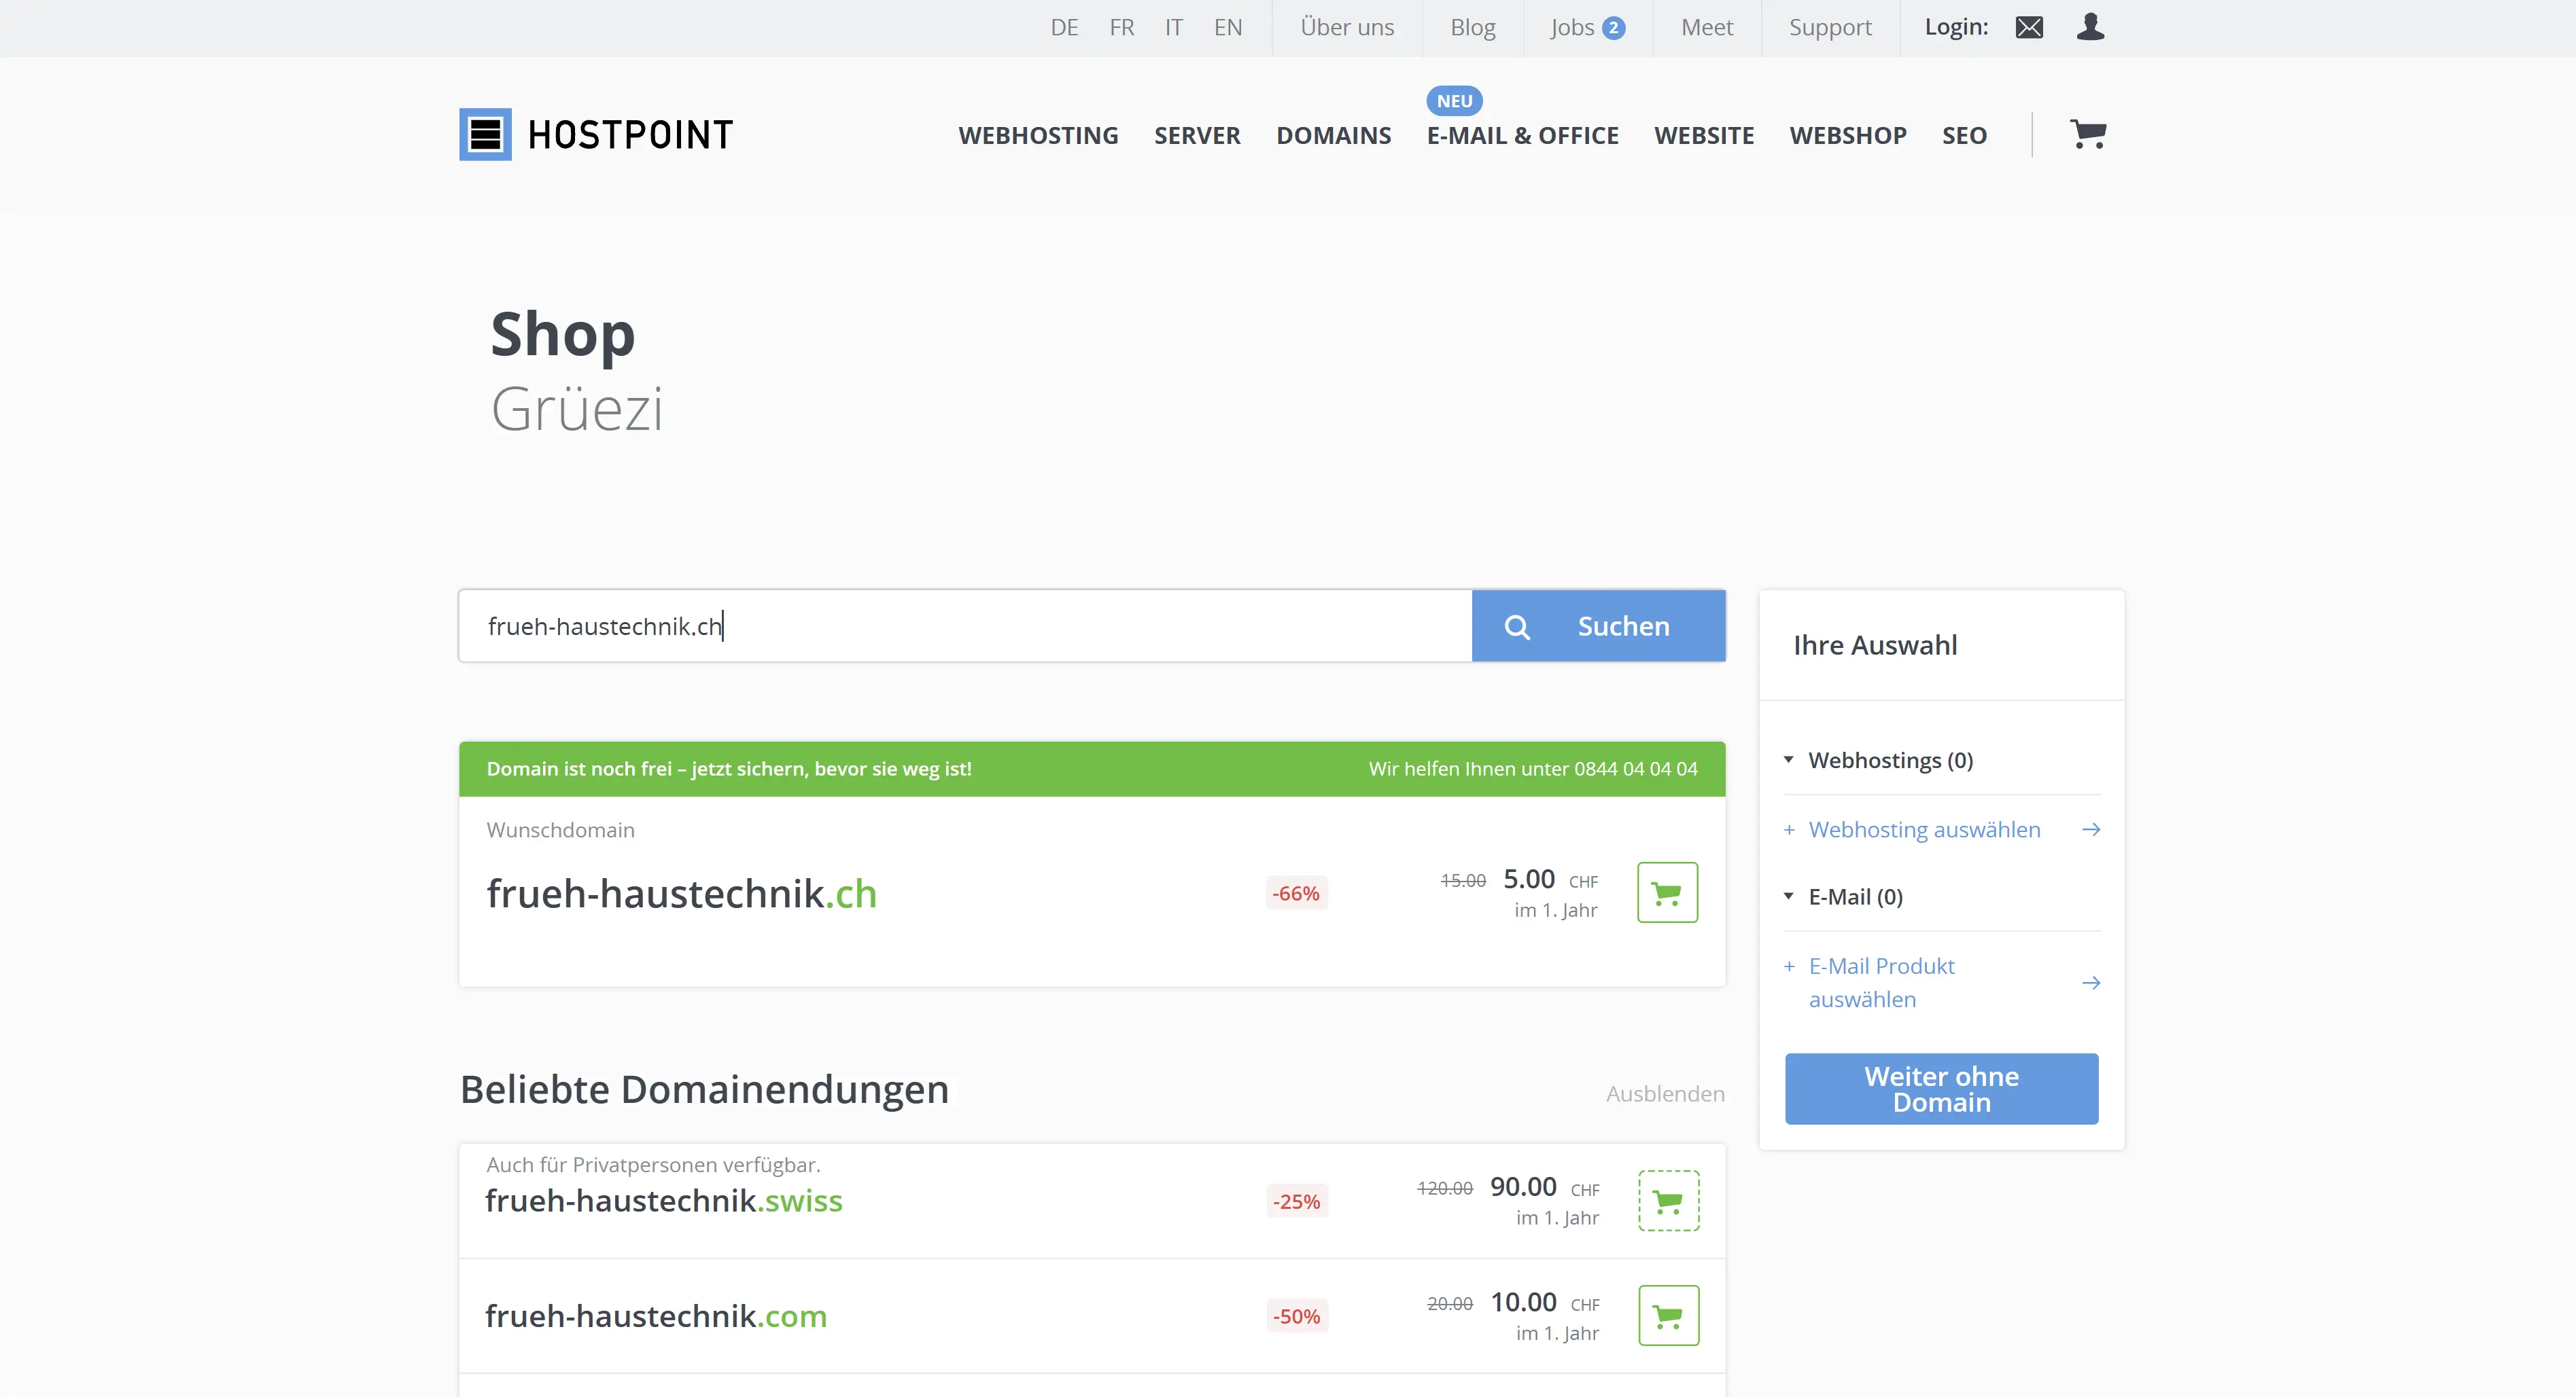This screenshot has width=2576, height=1397.
Task: Click the arrow next to E-Mail Produkt auswählen
Action: pyautogui.click(x=2090, y=982)
